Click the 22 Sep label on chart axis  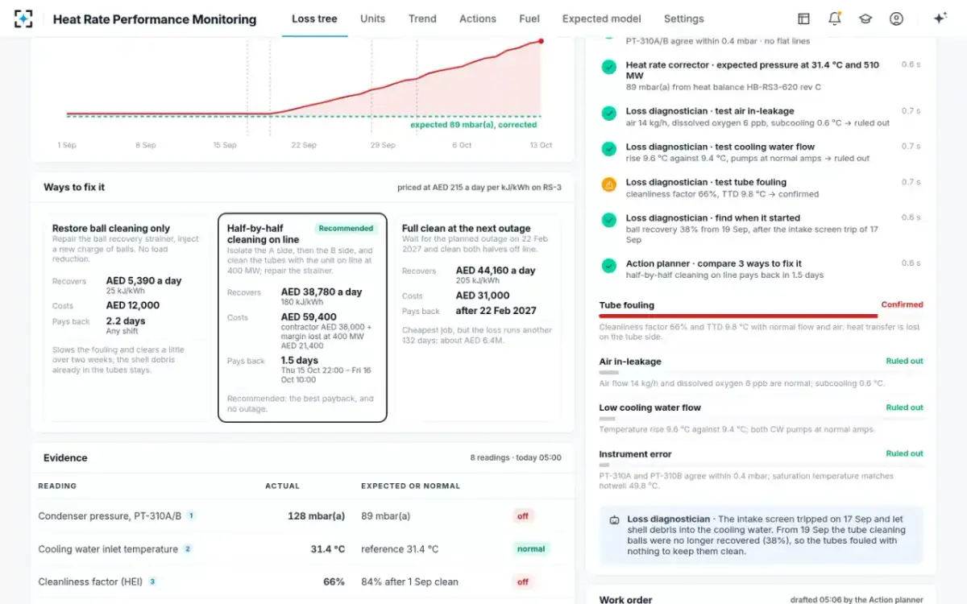tap(304, 145)
